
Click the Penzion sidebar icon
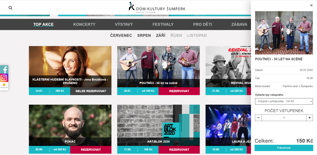coord(4,86)
